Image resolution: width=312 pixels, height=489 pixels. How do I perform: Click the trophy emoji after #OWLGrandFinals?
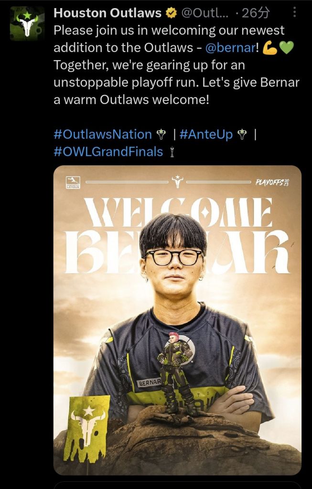(172, 152)
